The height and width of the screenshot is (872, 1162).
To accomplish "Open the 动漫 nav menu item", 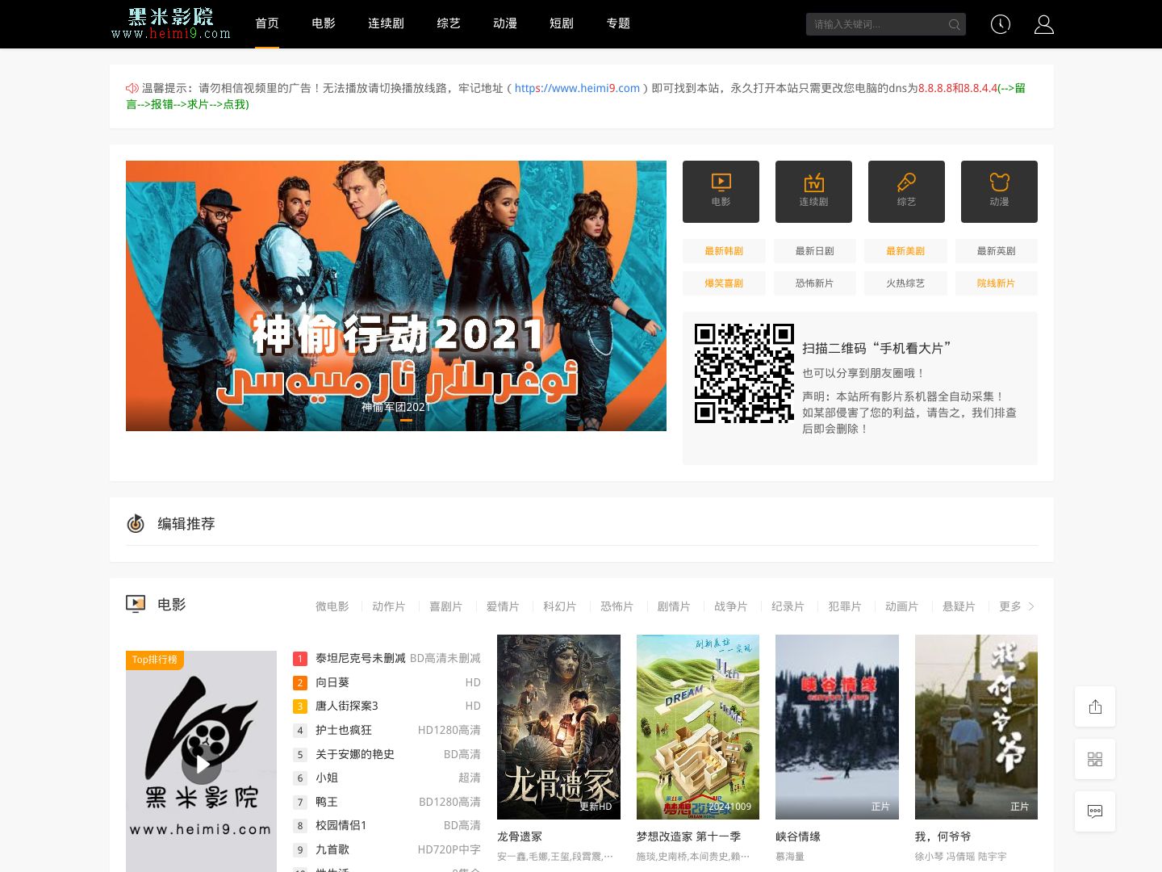I will point(505,23).
